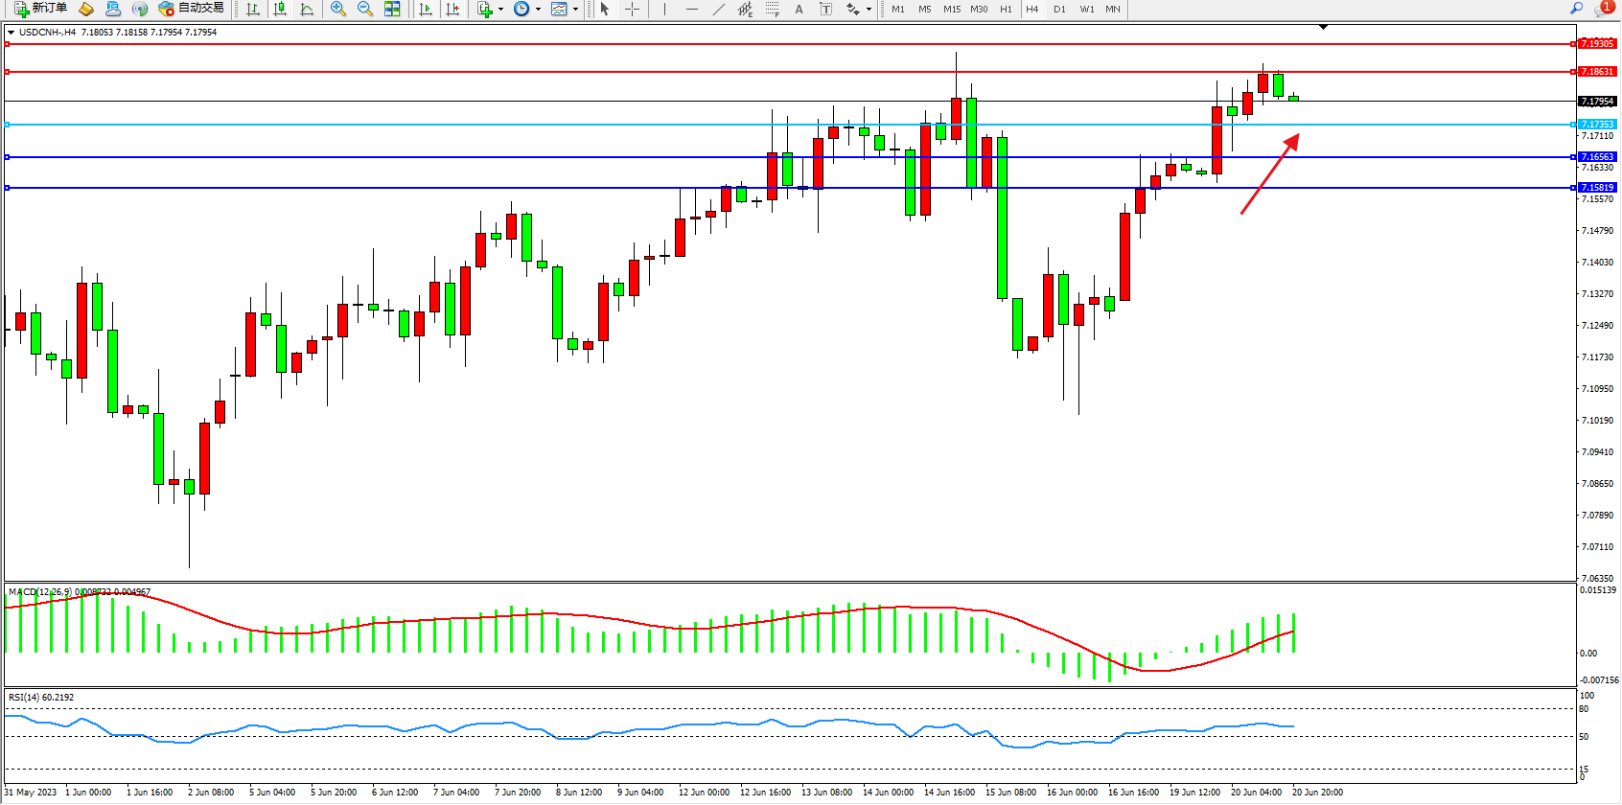1622x805 pixels.
Task: Open the chart templates dropdown
Action: pos(575,10)
